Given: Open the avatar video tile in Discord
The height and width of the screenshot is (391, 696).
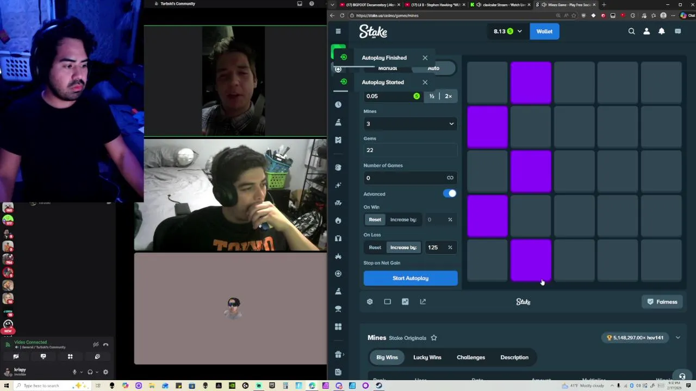Looking at the screenshot, I should tap(231, 308).
